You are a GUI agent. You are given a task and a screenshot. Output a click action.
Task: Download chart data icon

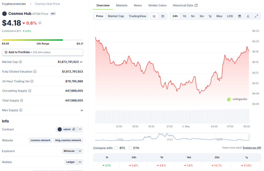(x=248, y=16)
